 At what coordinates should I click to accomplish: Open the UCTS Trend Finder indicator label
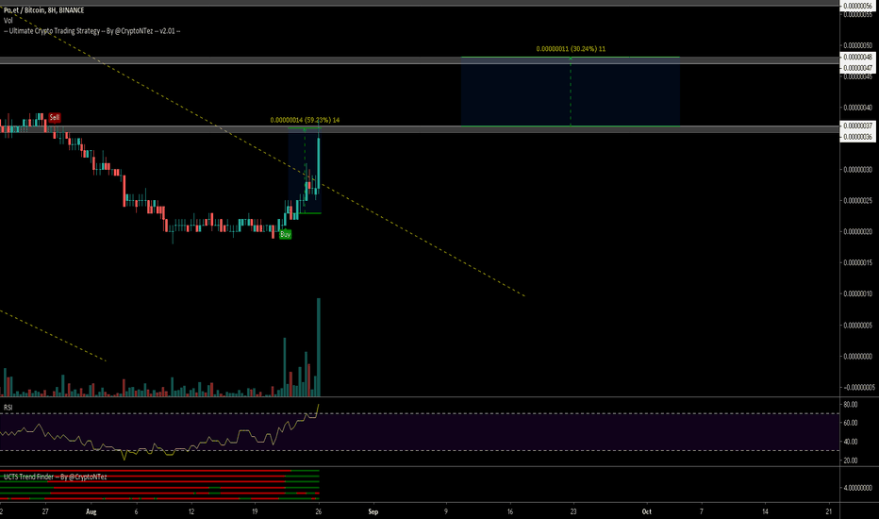pyautogui.click(x=55, y=477)
